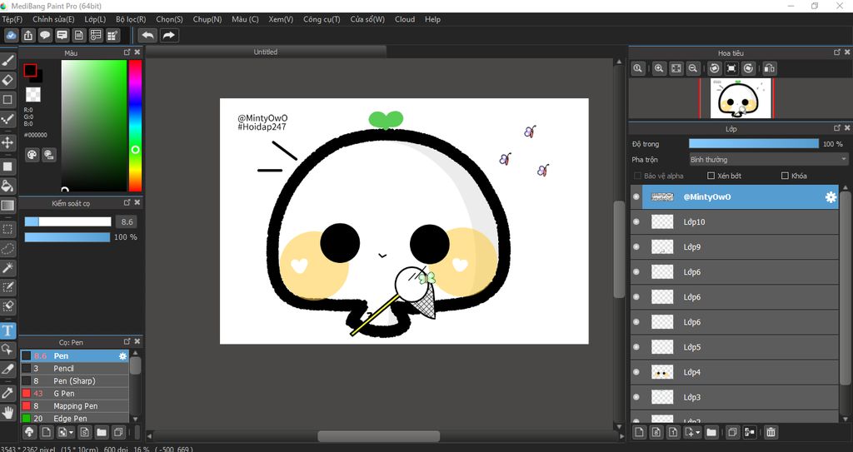The width and height of the screenshot is (853, 452).
Task: Select the Untitled document tab
Action: [x=266, y=52]
